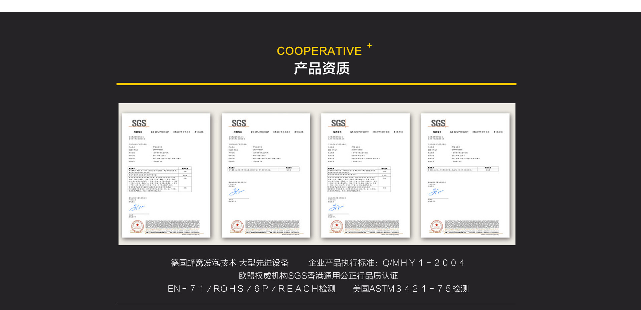Click the 产品资质 section title
The width and height of the screenshot is (641, 310).
[322, 68]
